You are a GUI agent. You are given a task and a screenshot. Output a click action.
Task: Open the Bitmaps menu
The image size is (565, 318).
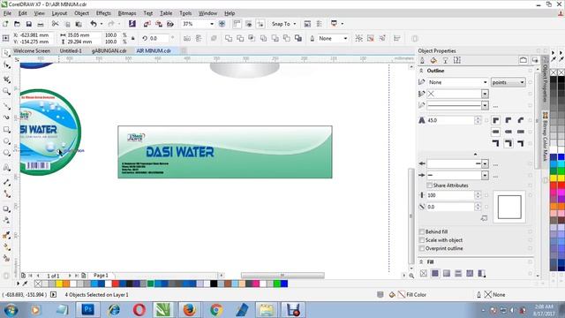click(x=127, y=13)
